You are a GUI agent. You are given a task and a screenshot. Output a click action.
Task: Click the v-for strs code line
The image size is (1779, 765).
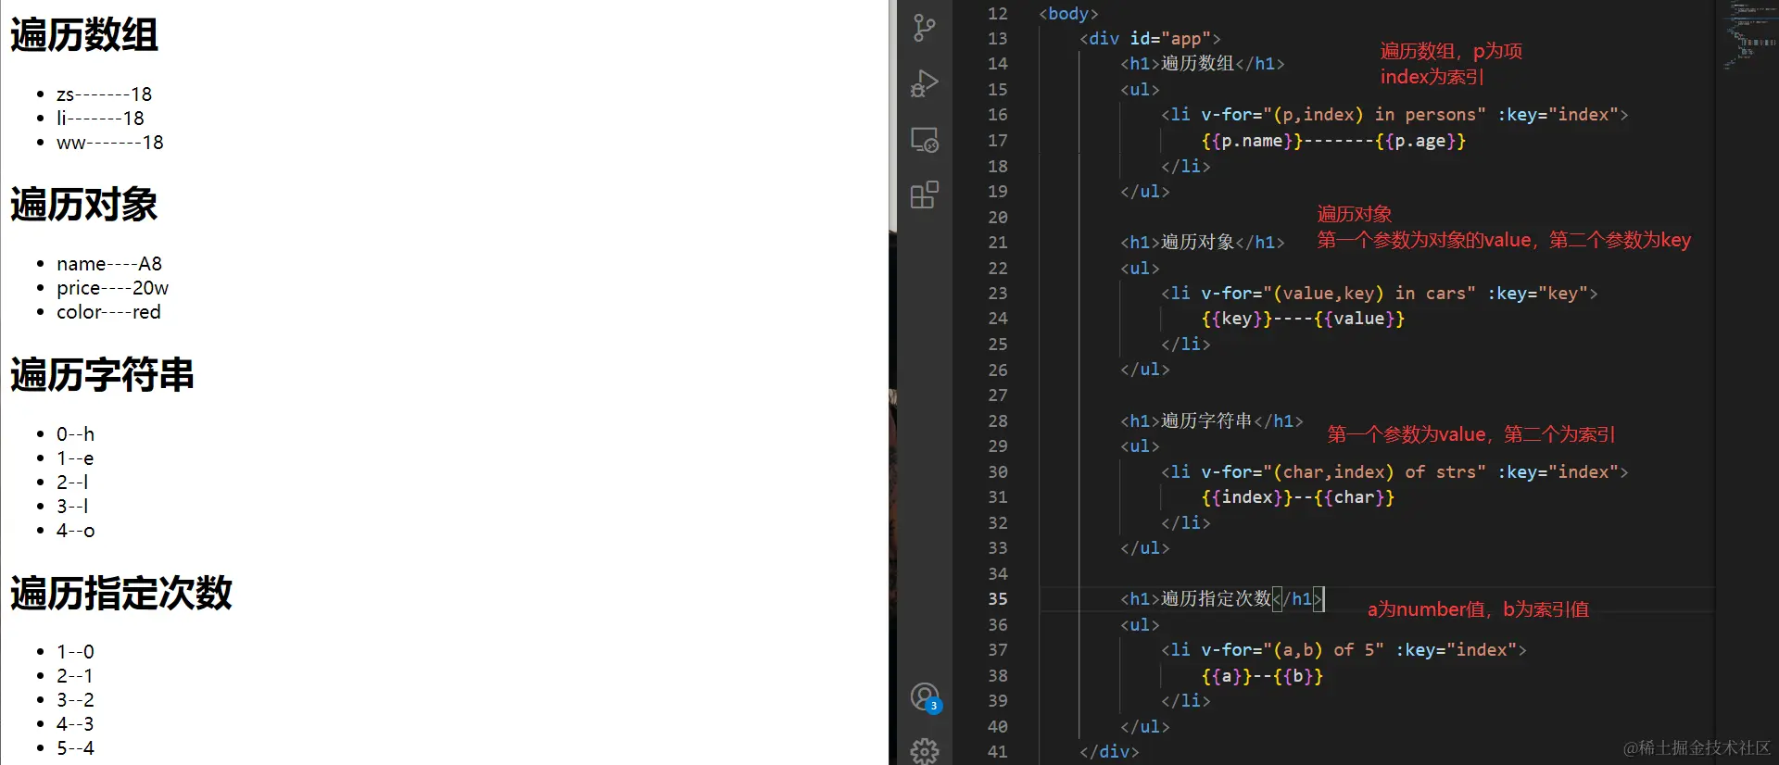click(x=1394, y=472)
